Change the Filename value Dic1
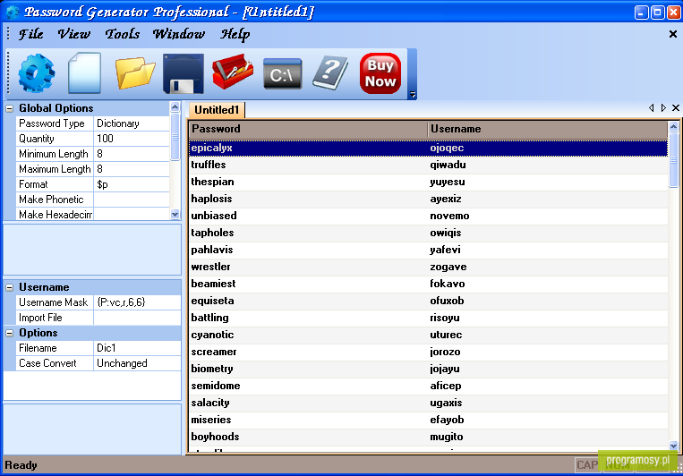The width and height of the screenshot is (683, 476). (x=137, y=348)
